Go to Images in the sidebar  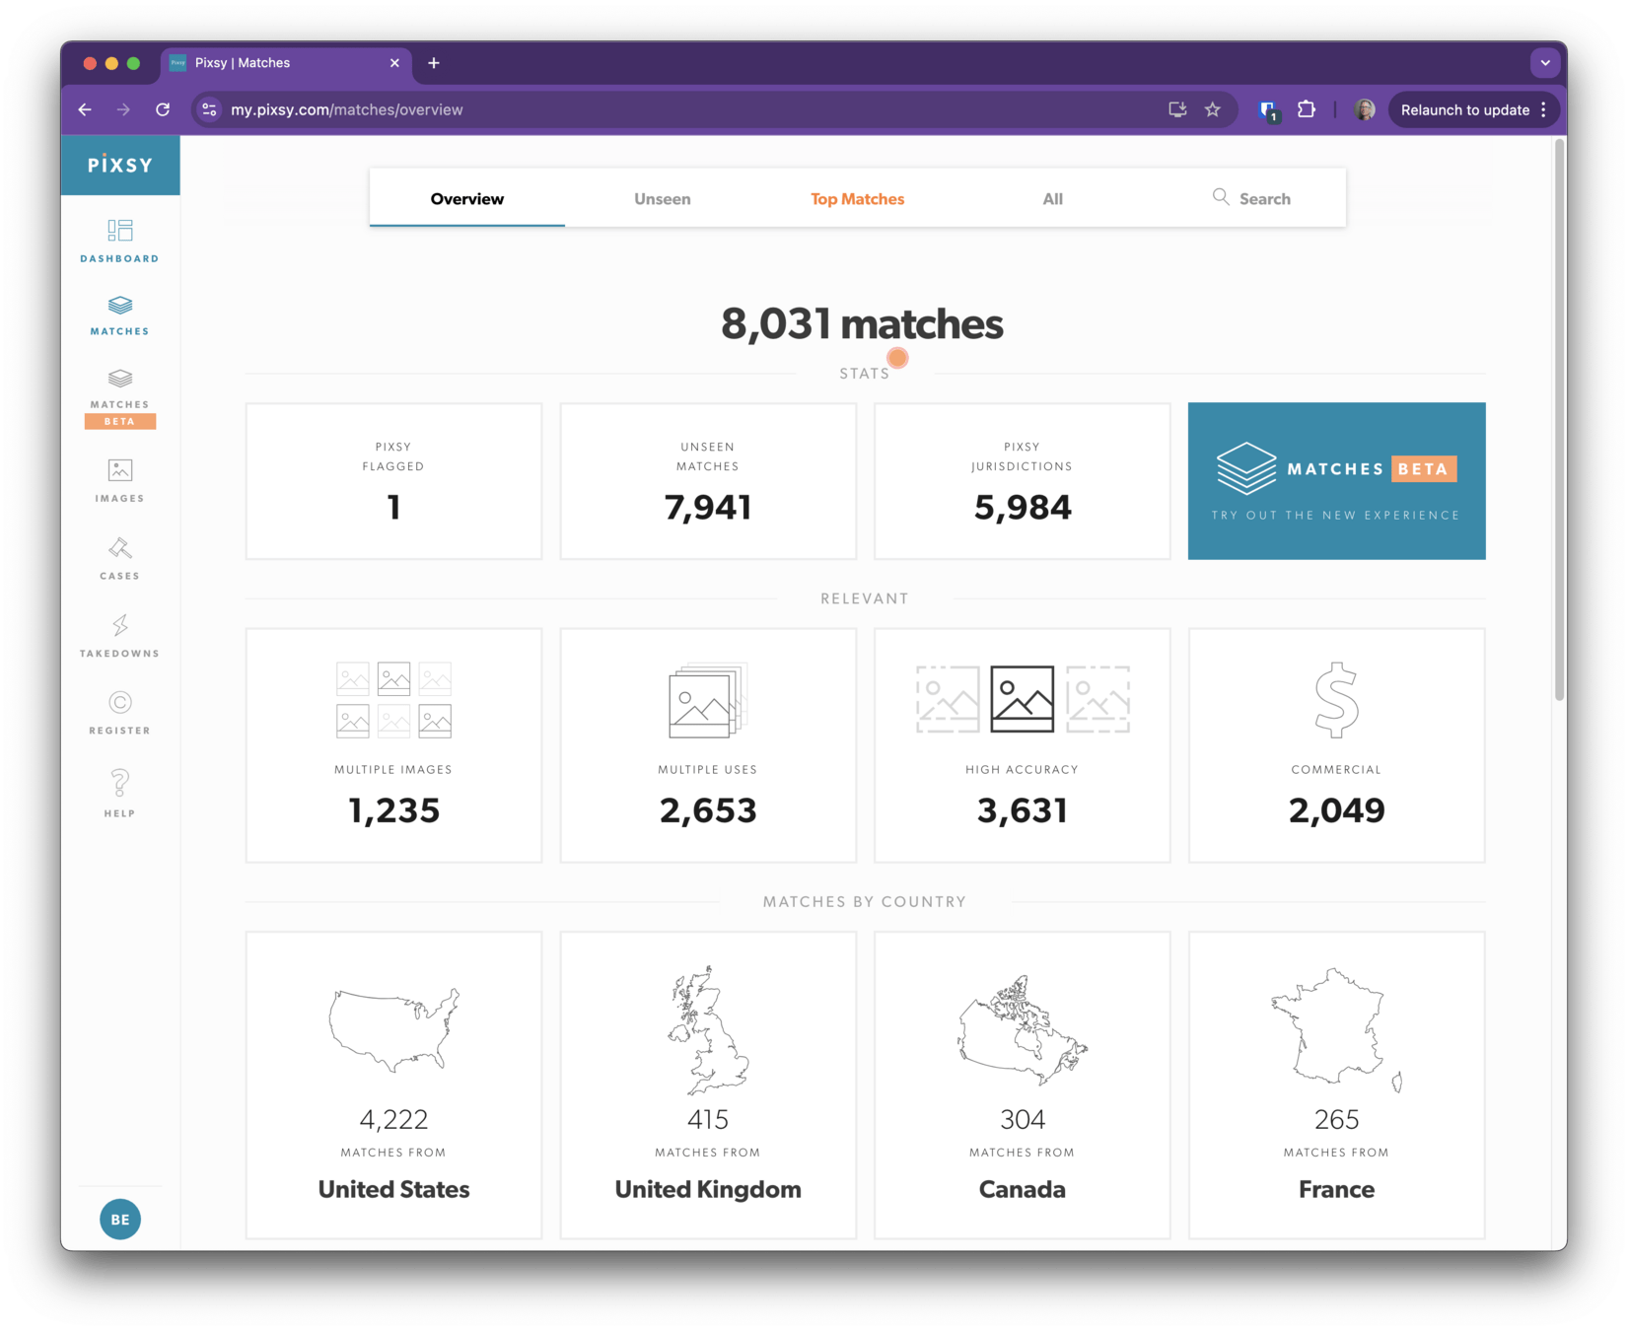119,481
